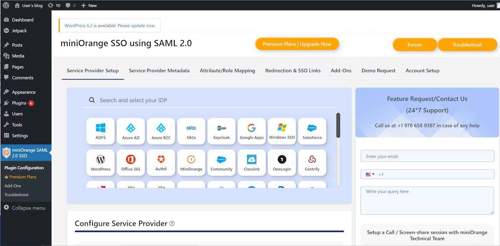
Task: Select the Centrify IDP tile
Action: pos(312,162)
